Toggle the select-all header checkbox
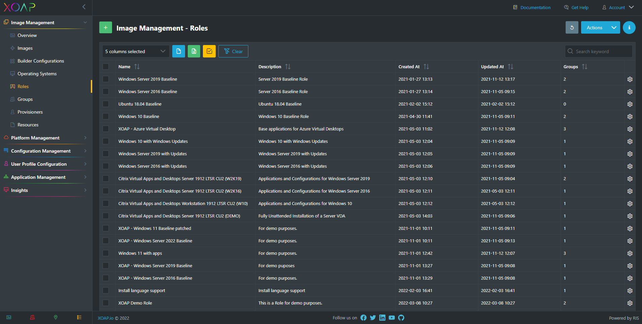 (106, 67)
